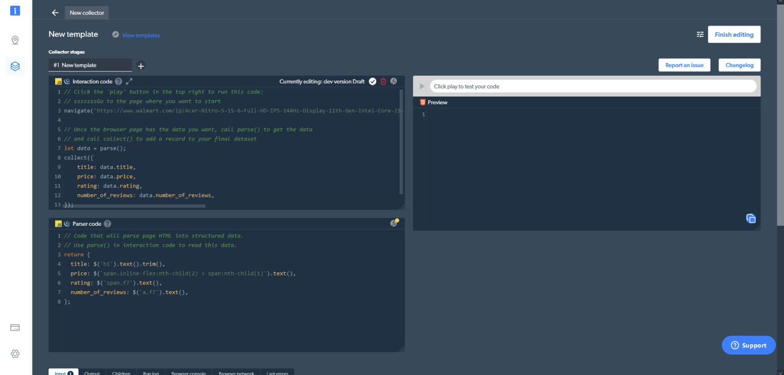Click help icon beside Parser code

(107, 224)
